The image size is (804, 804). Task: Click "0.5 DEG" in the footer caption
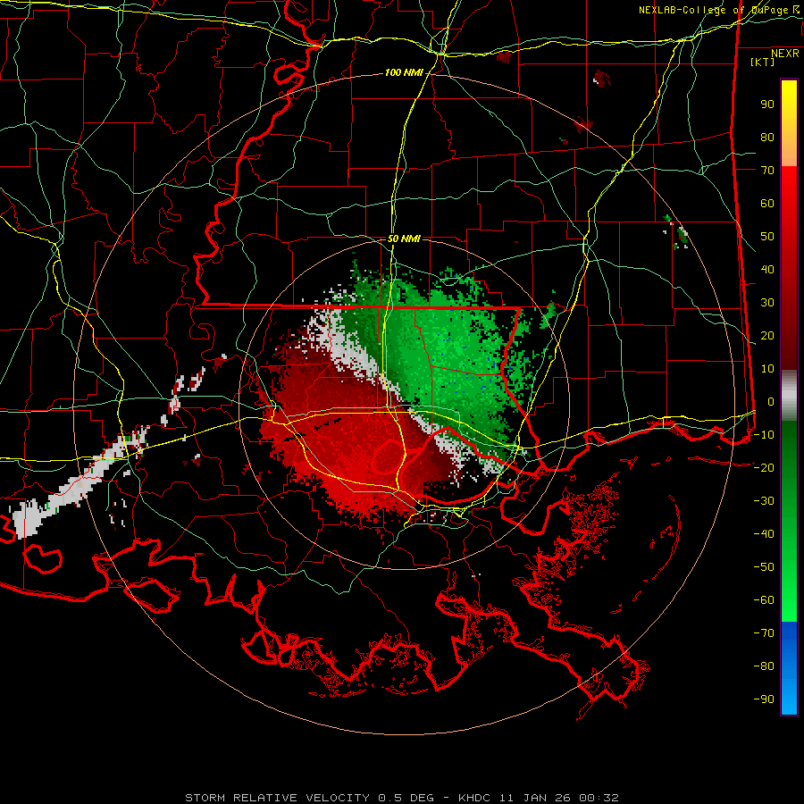[x=406, y=798]
